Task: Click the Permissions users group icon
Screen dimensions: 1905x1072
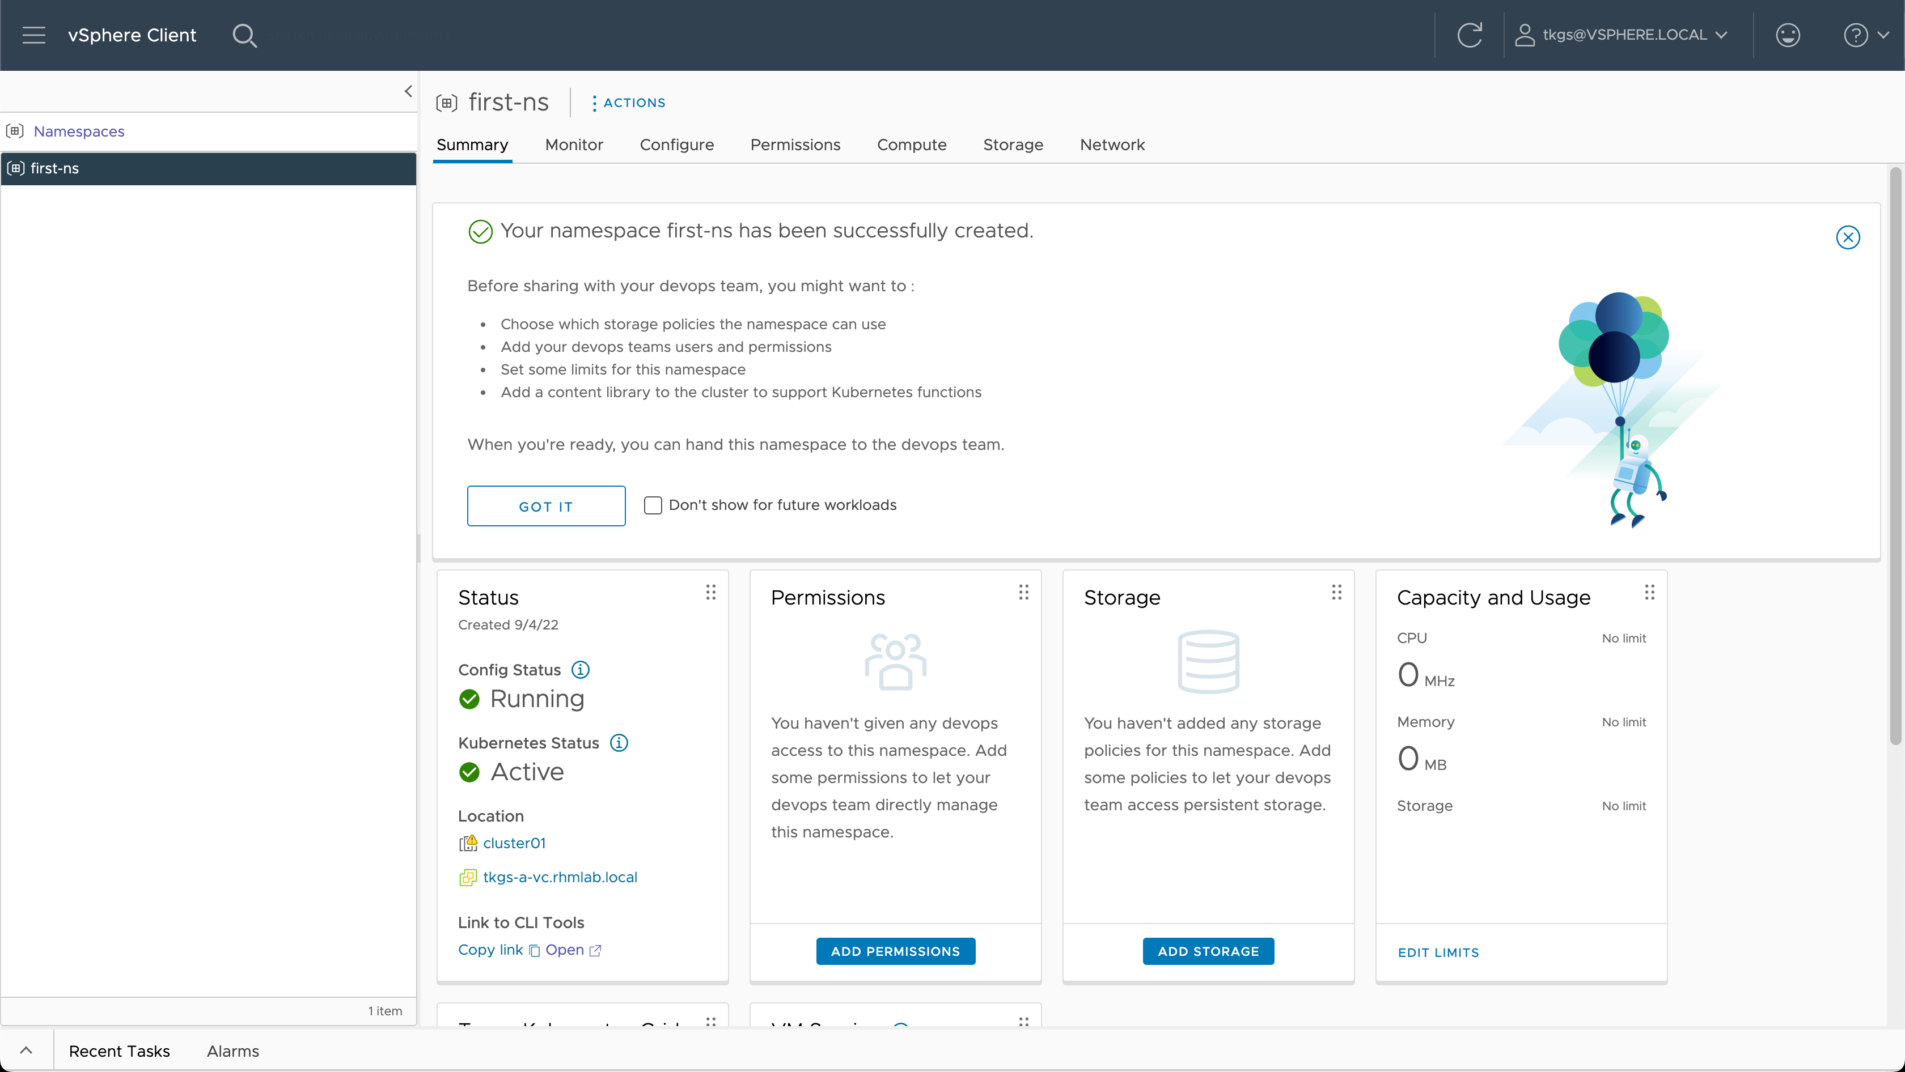Action: (x=896, y=661)
